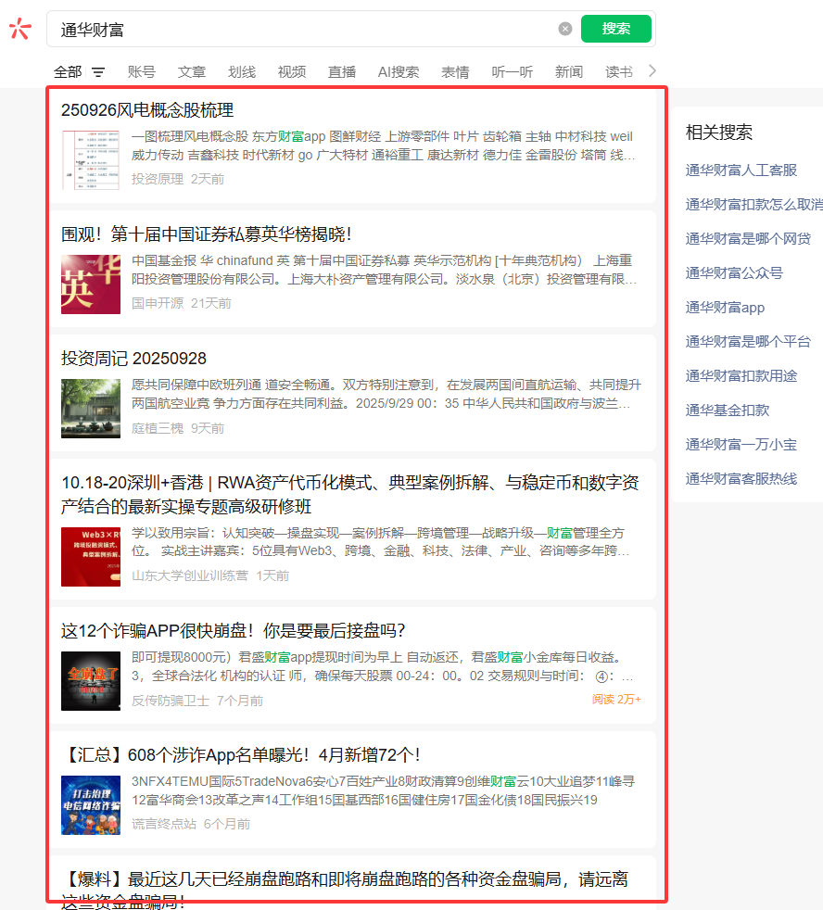Click the red Web3 article thumbnail
Viewport: 823px width, 910px height.
point(91,557)
